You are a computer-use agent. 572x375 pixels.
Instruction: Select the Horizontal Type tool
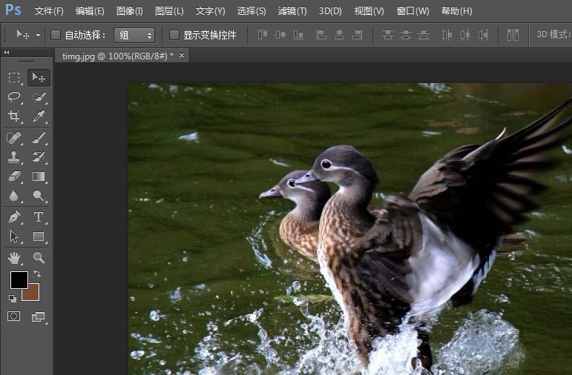39,217
